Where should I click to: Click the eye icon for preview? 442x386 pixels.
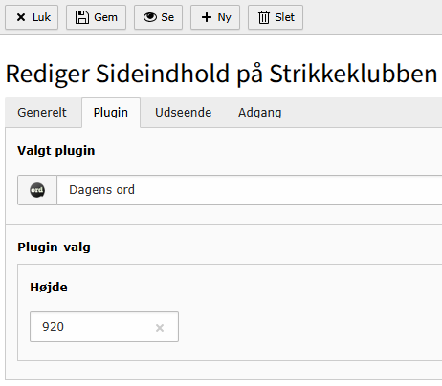click(150, 17)
